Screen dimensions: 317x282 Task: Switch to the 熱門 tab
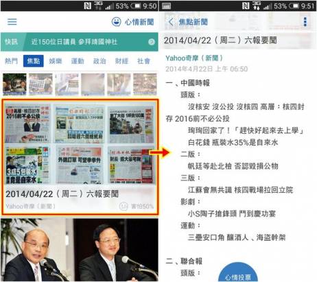coord(11,61)
